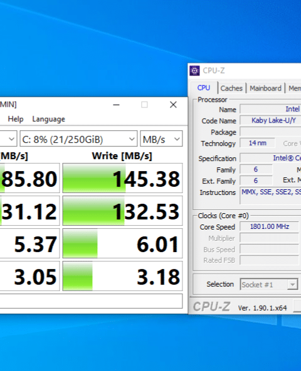Click the empty Bus Speed field in CPU-Z
The height and width of the screenshot is (371, 301).
(x=270, y=249)
